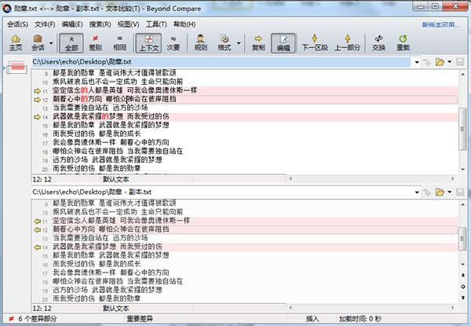
Task: Click the 会话 sessions briefcase icon
Action: tap(38, 39)
